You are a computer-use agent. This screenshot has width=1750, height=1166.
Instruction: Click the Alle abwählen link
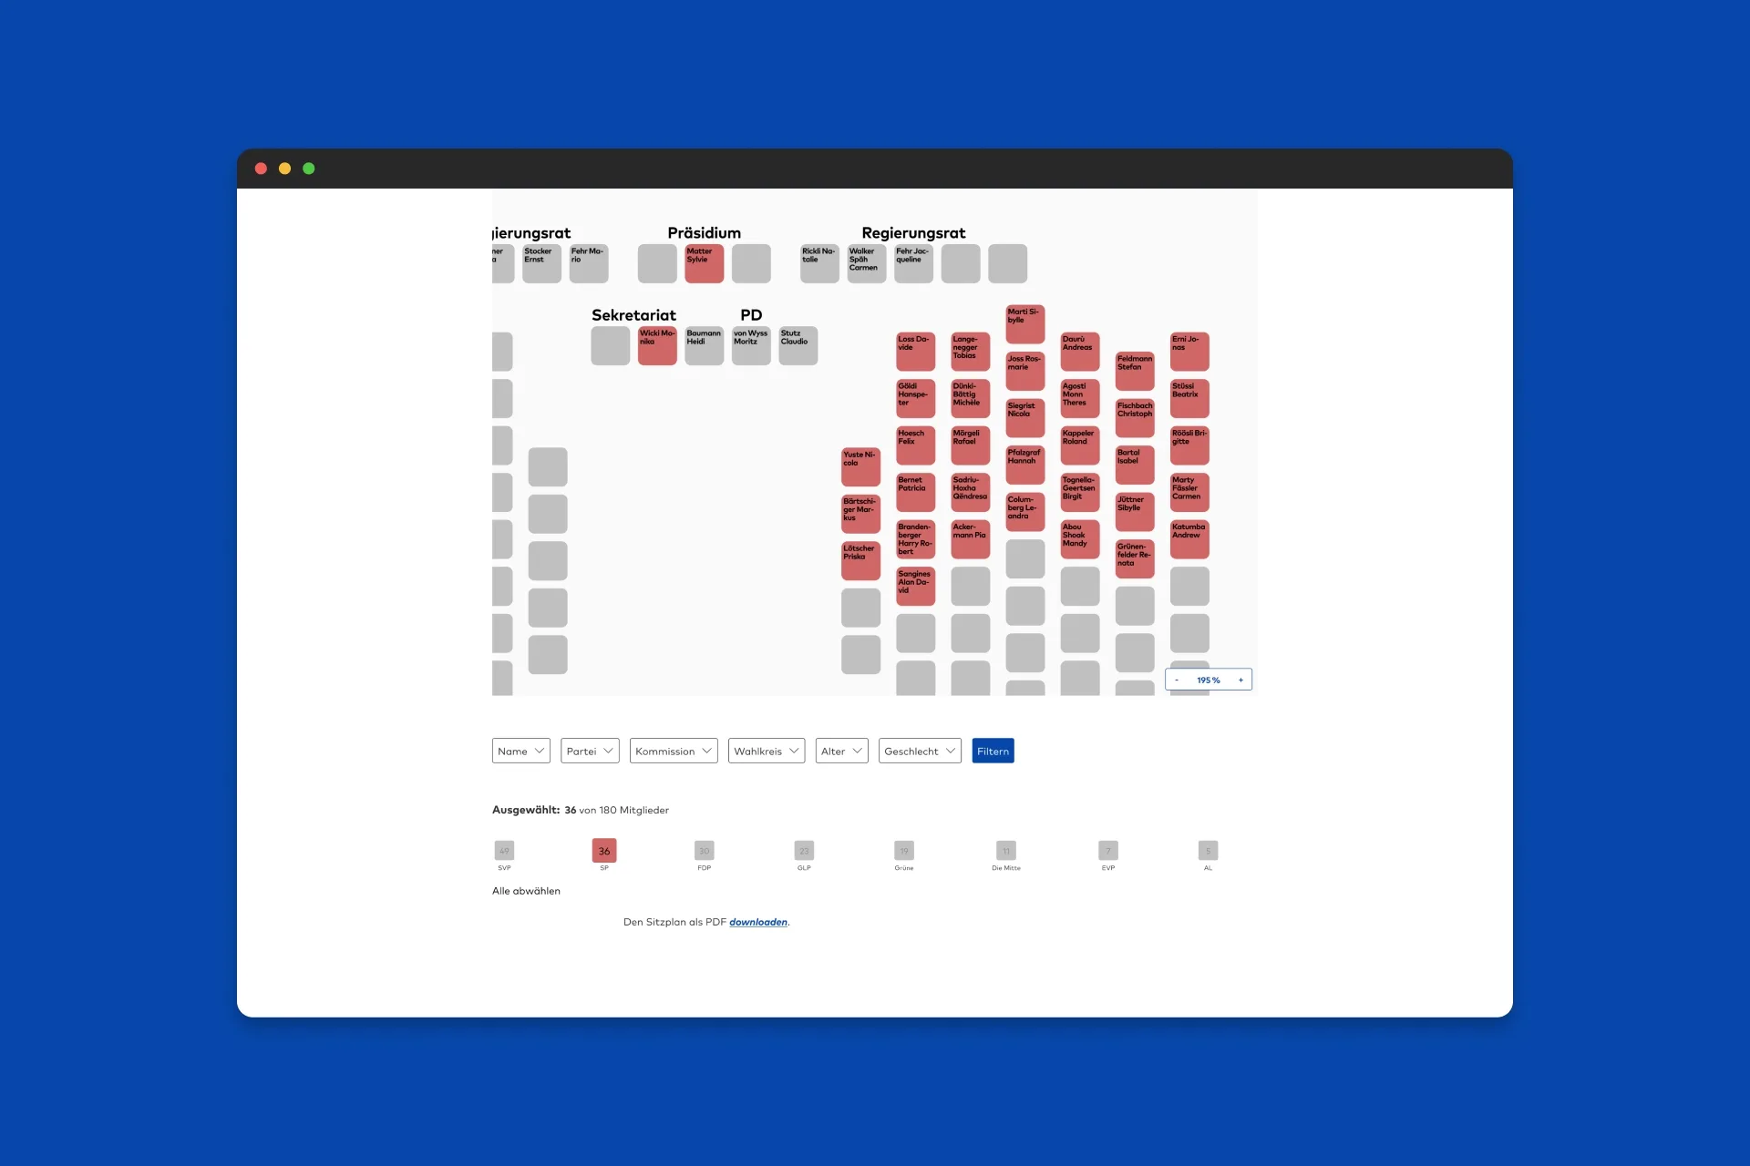click(x=526, y=891)
